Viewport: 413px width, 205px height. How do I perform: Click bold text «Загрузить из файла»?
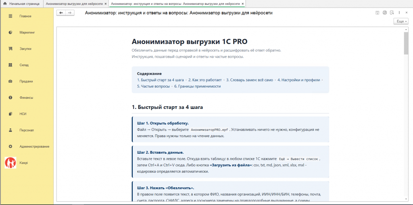(x=231, y=165)
